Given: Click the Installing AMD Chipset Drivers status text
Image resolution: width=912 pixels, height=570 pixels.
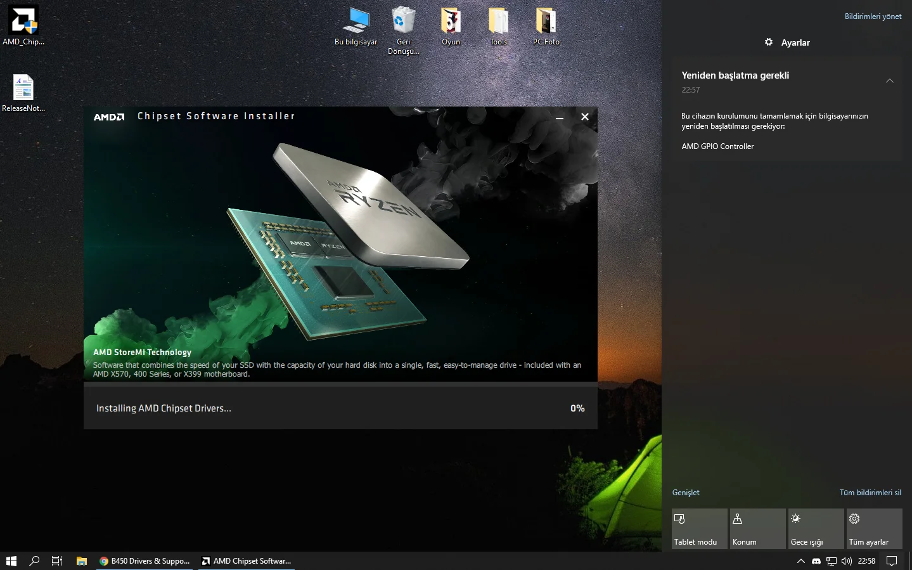Looking at the screenshot, I should coord(164,408).
